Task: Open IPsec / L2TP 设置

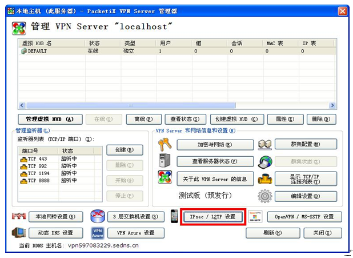Action: point(213,217)
